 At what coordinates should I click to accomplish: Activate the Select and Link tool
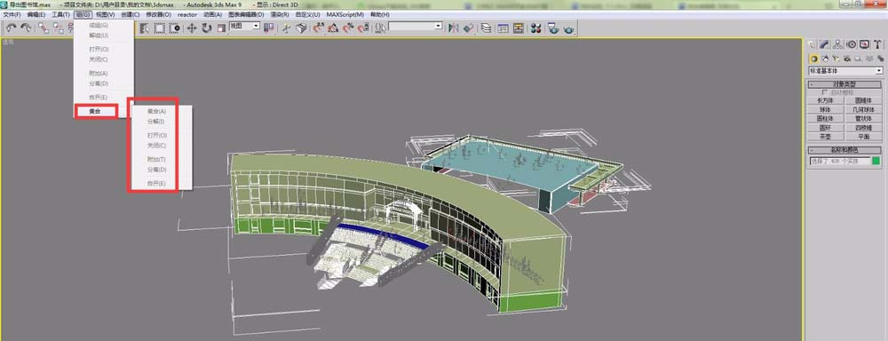pos(44,28)
